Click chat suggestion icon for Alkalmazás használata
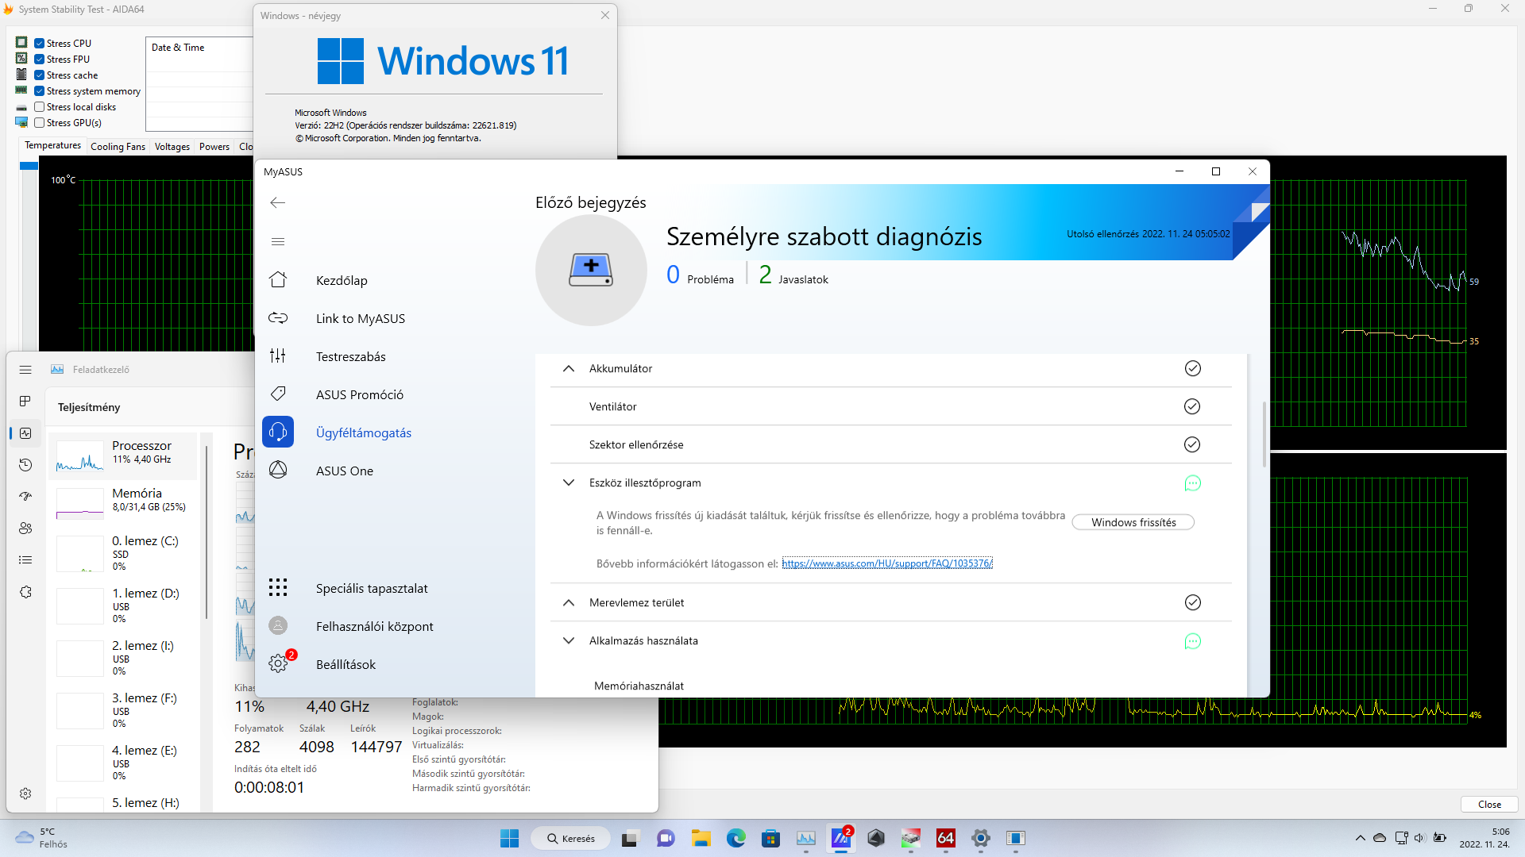This screenshot has width=1525, height=857. pyautogui.click(x=1192, y=641)
